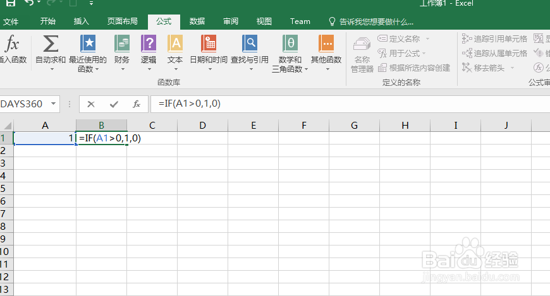The height and width of the screenshot is (296, 550).
Task: Click cell B1 with IF formula
Action: [x=102, y=138]
